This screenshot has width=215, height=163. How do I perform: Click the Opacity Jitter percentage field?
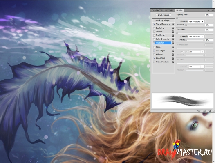209,15
